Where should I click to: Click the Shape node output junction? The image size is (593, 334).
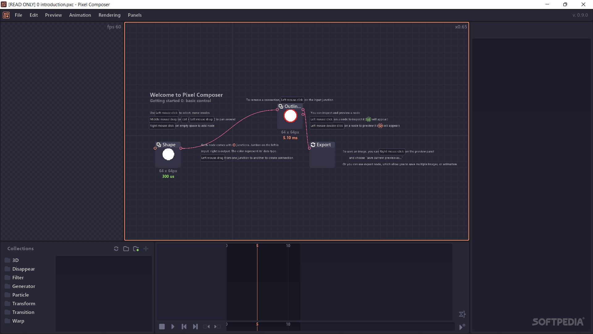coord(181,148)
